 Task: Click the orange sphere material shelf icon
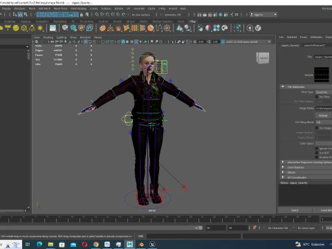(102, 28)
